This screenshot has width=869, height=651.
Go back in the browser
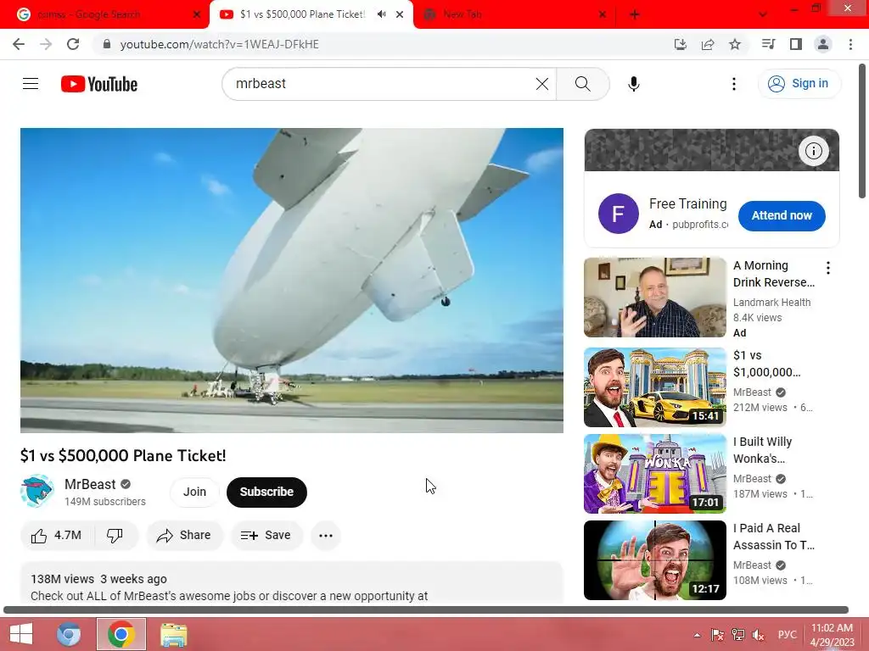pyautogui.click(x=19, y=44)
